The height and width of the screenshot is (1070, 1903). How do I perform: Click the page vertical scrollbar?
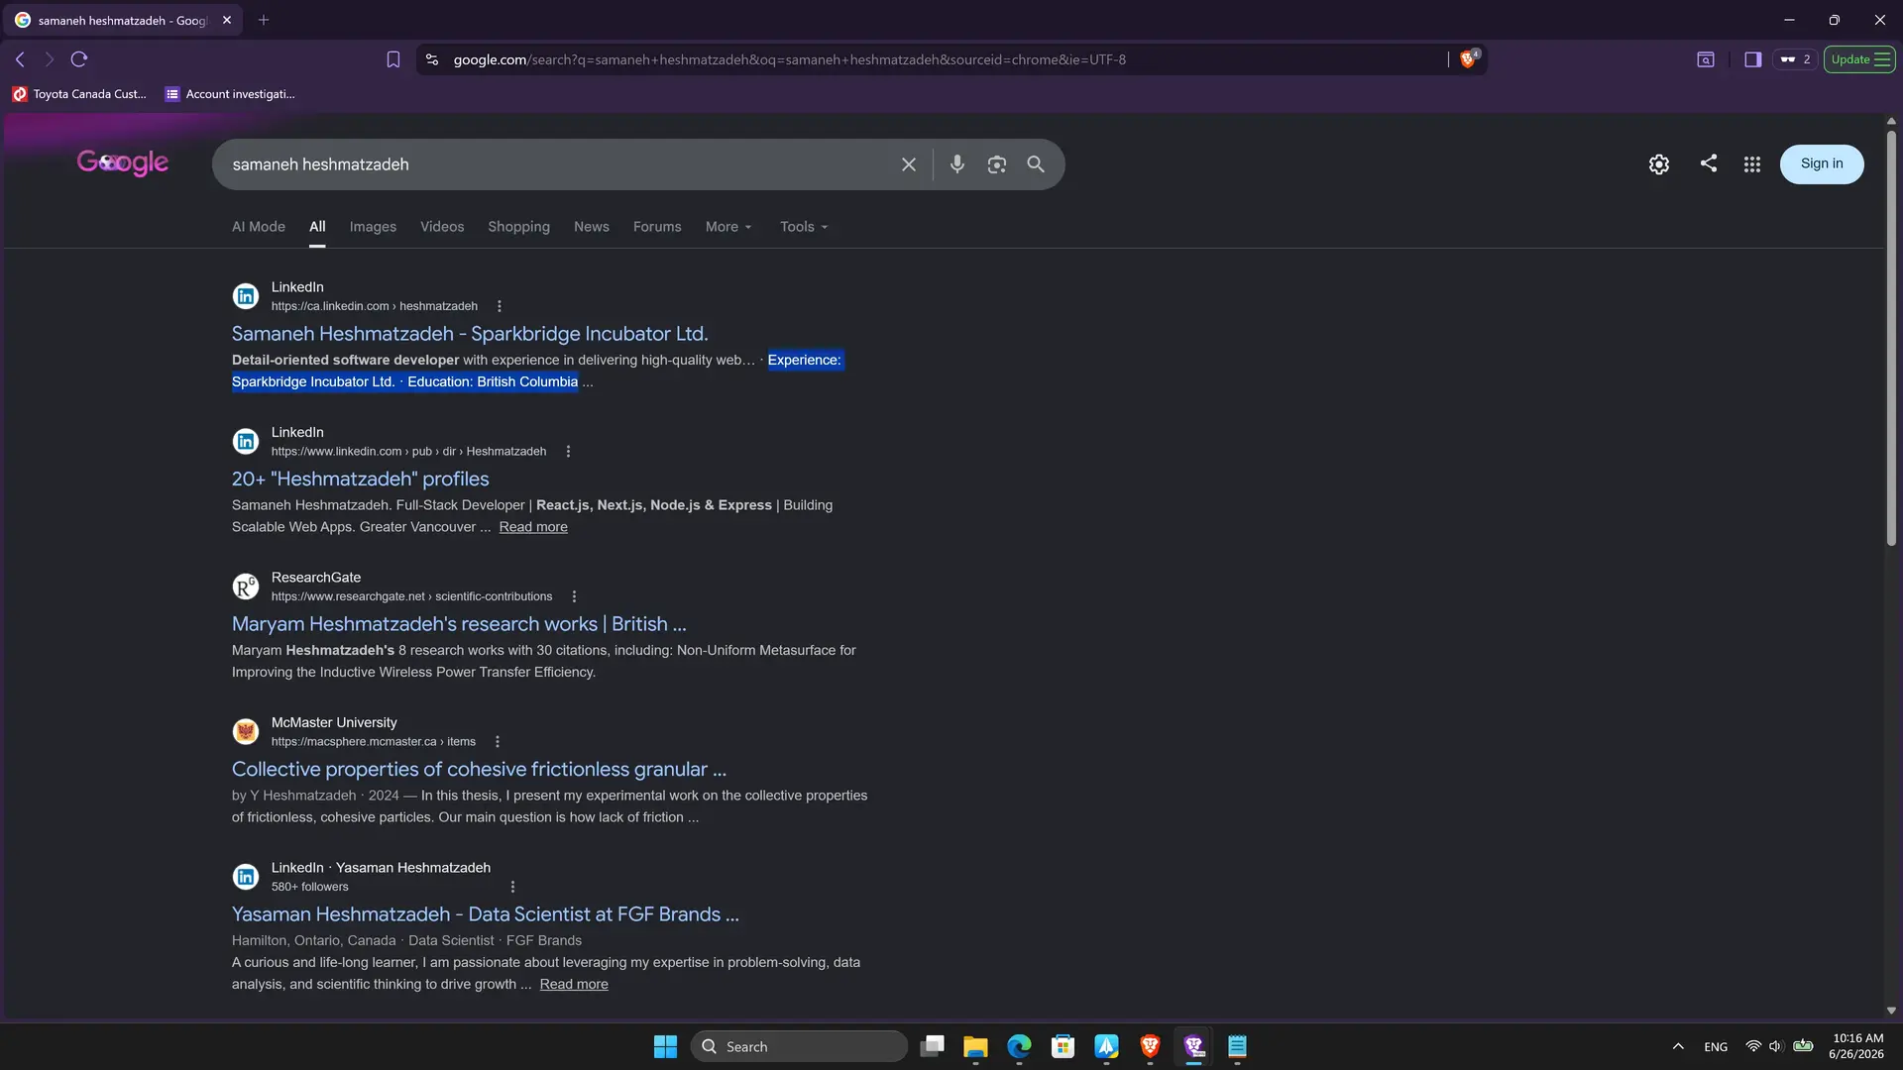click(x=1891, y=337)
